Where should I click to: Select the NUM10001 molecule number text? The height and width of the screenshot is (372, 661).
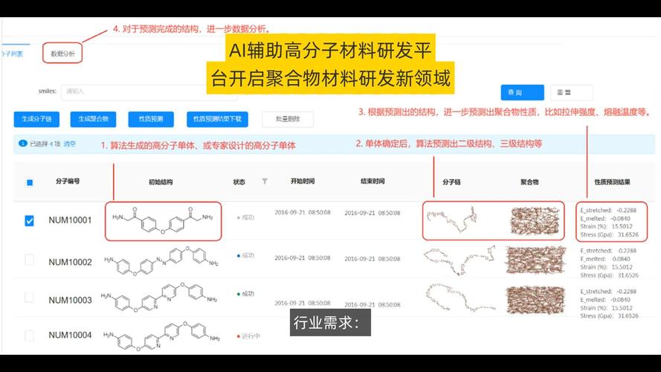coord(70,220)
